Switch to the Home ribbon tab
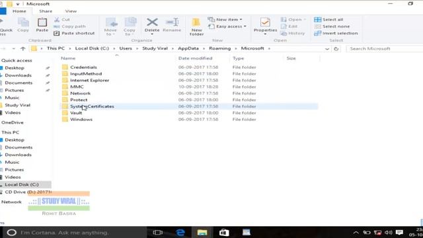 [x=19, y=11]
